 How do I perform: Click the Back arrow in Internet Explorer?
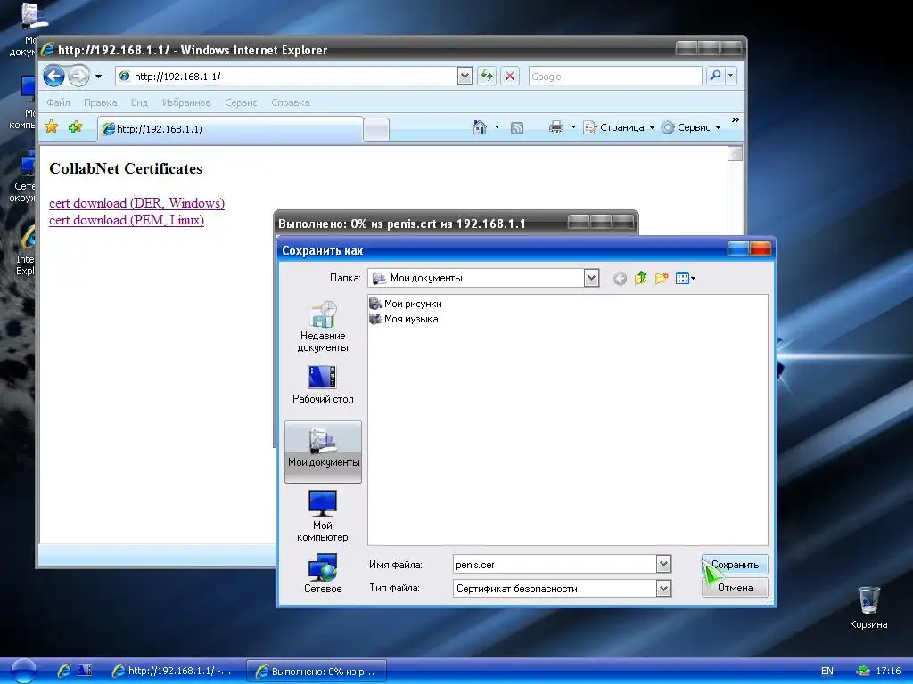(x=54, y=77)
